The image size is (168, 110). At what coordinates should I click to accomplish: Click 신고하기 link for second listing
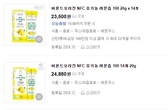tap(93, 93)
